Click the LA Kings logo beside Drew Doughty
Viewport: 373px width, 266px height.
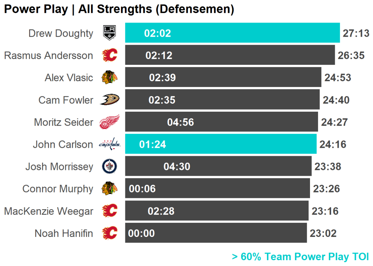tap(109, 33)
